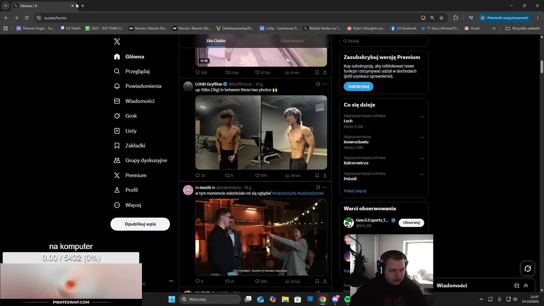Open the Gmail bookmark

(472, 28)
